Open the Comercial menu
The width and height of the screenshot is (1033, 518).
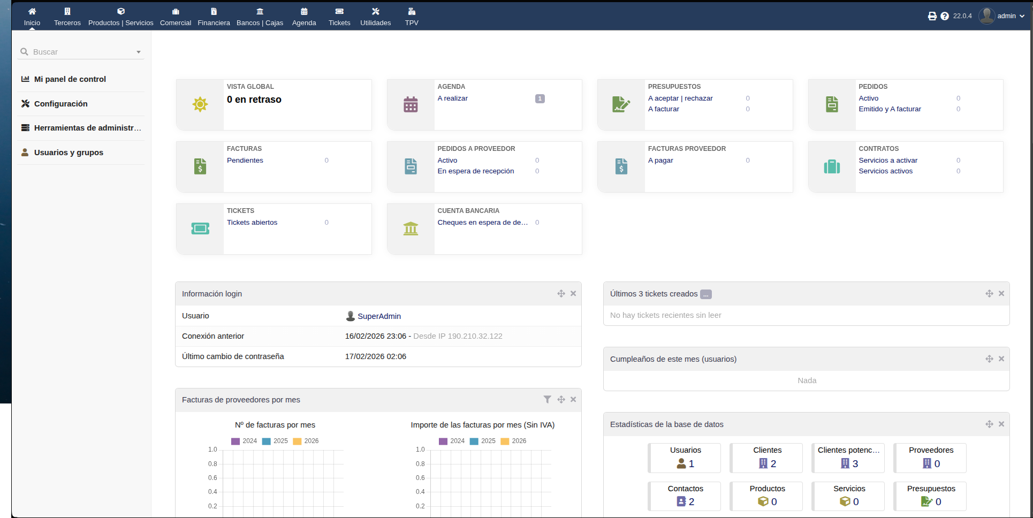pyautogui.click(x=176, y=17)
